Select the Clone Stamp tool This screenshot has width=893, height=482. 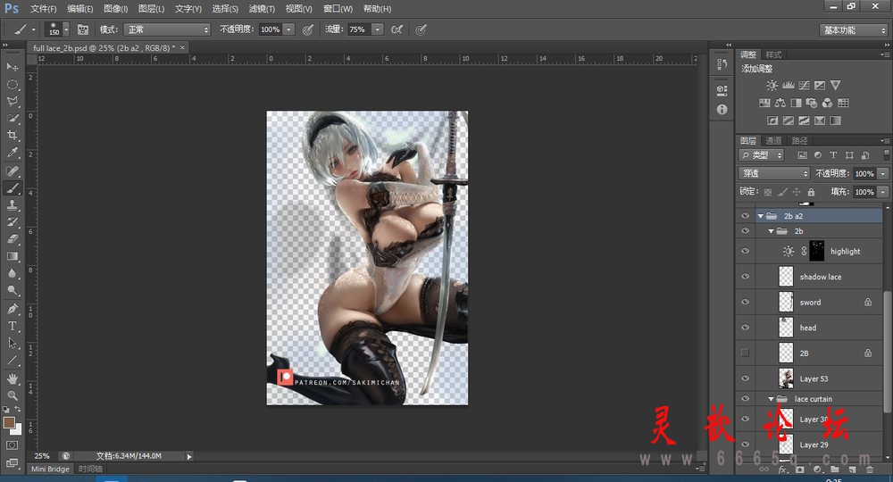click(12, 205)
